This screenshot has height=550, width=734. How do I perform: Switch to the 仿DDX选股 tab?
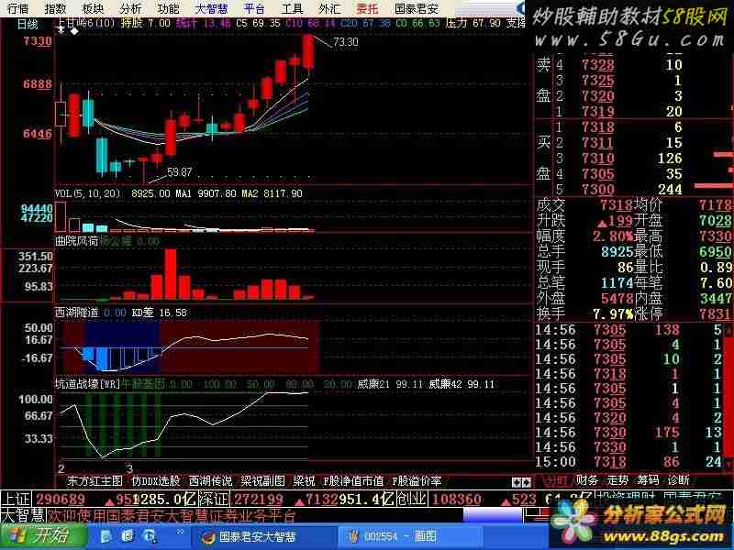point(156,481)
